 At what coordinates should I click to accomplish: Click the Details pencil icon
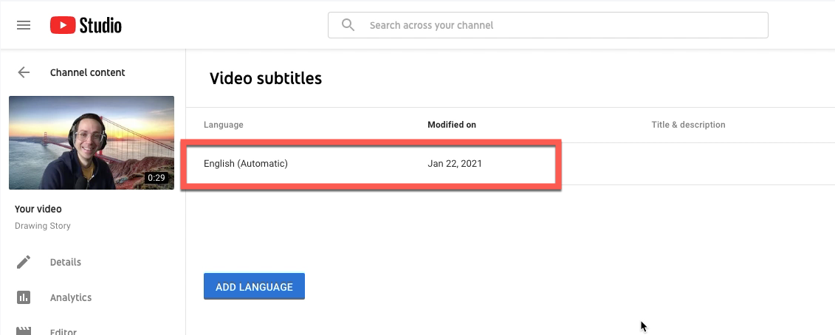24,262
